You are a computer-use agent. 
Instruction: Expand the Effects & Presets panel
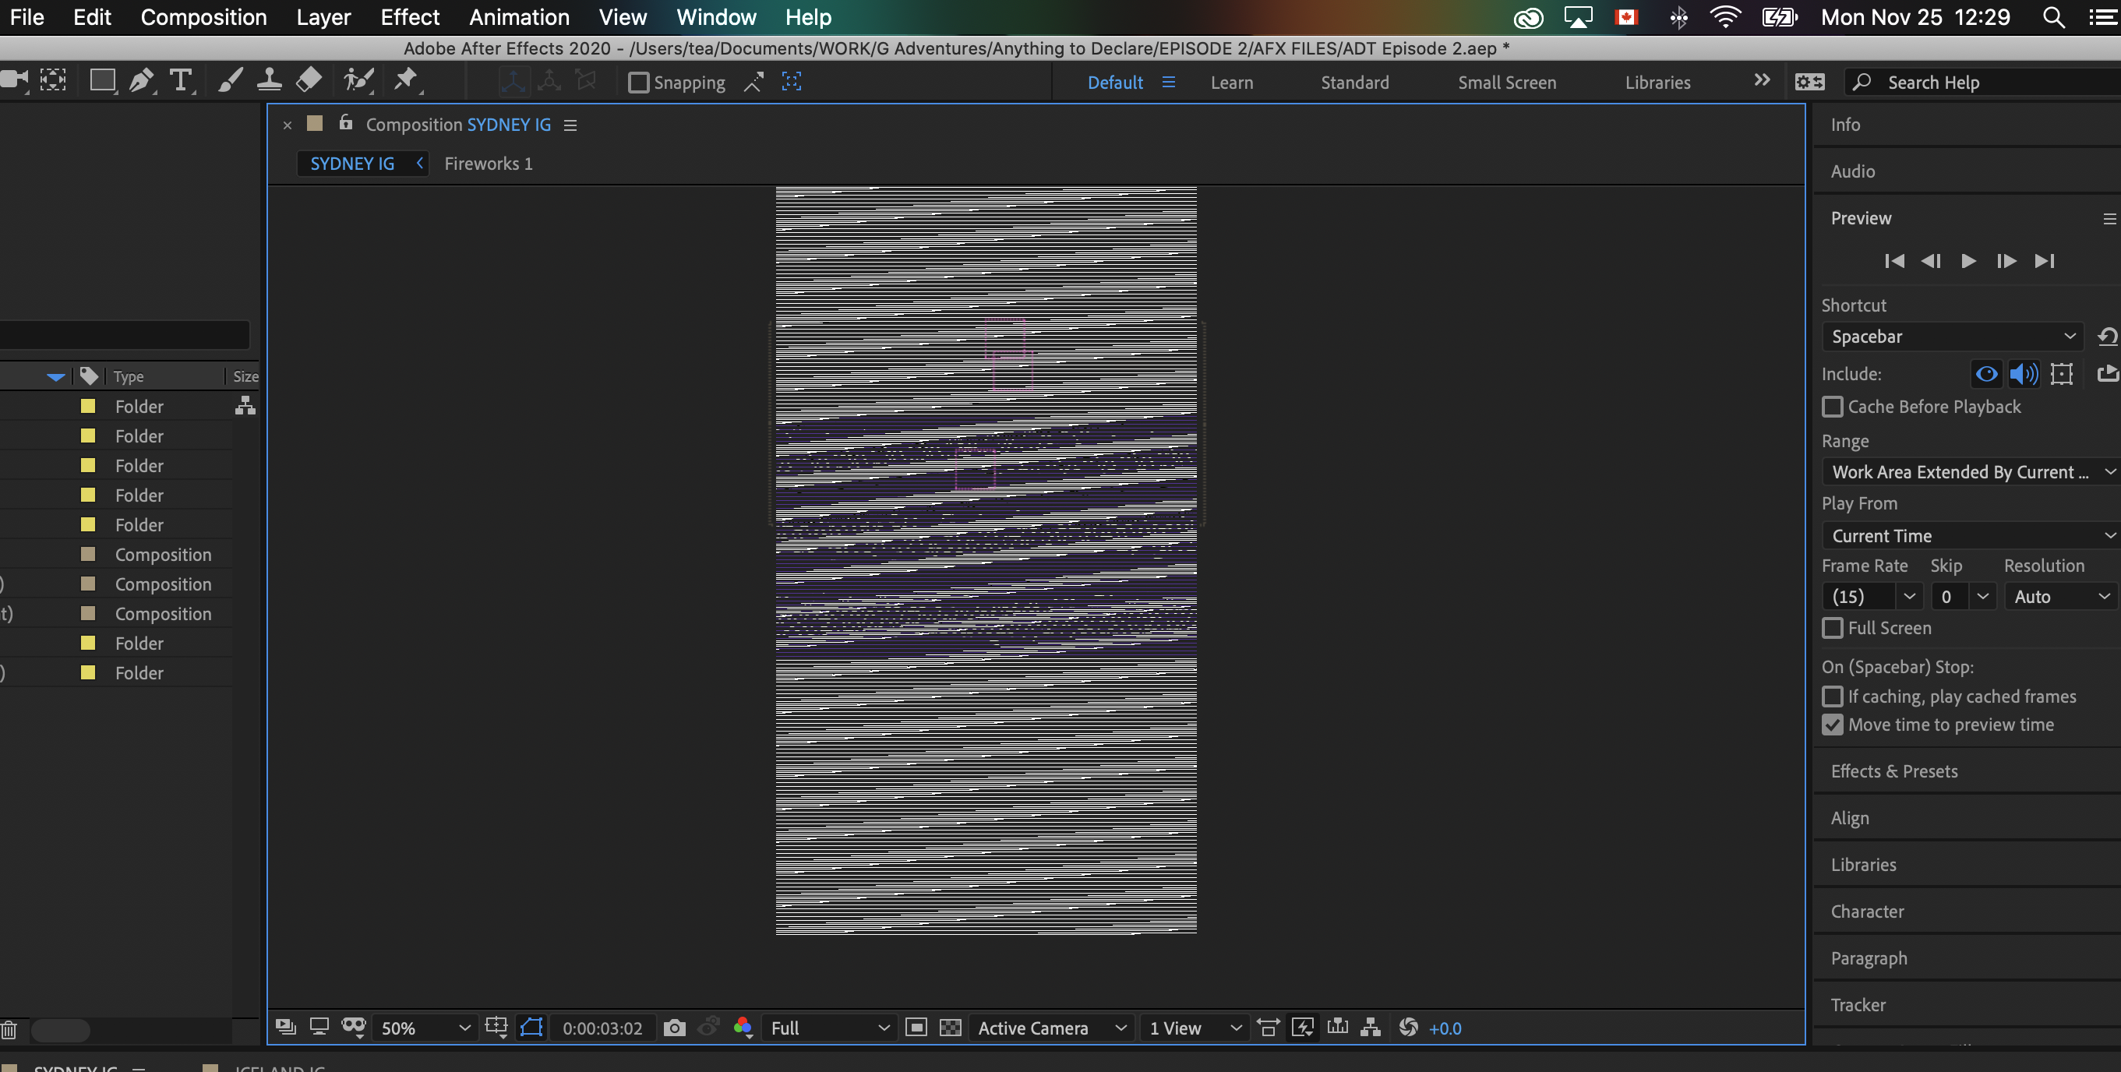click(1893, 771)
